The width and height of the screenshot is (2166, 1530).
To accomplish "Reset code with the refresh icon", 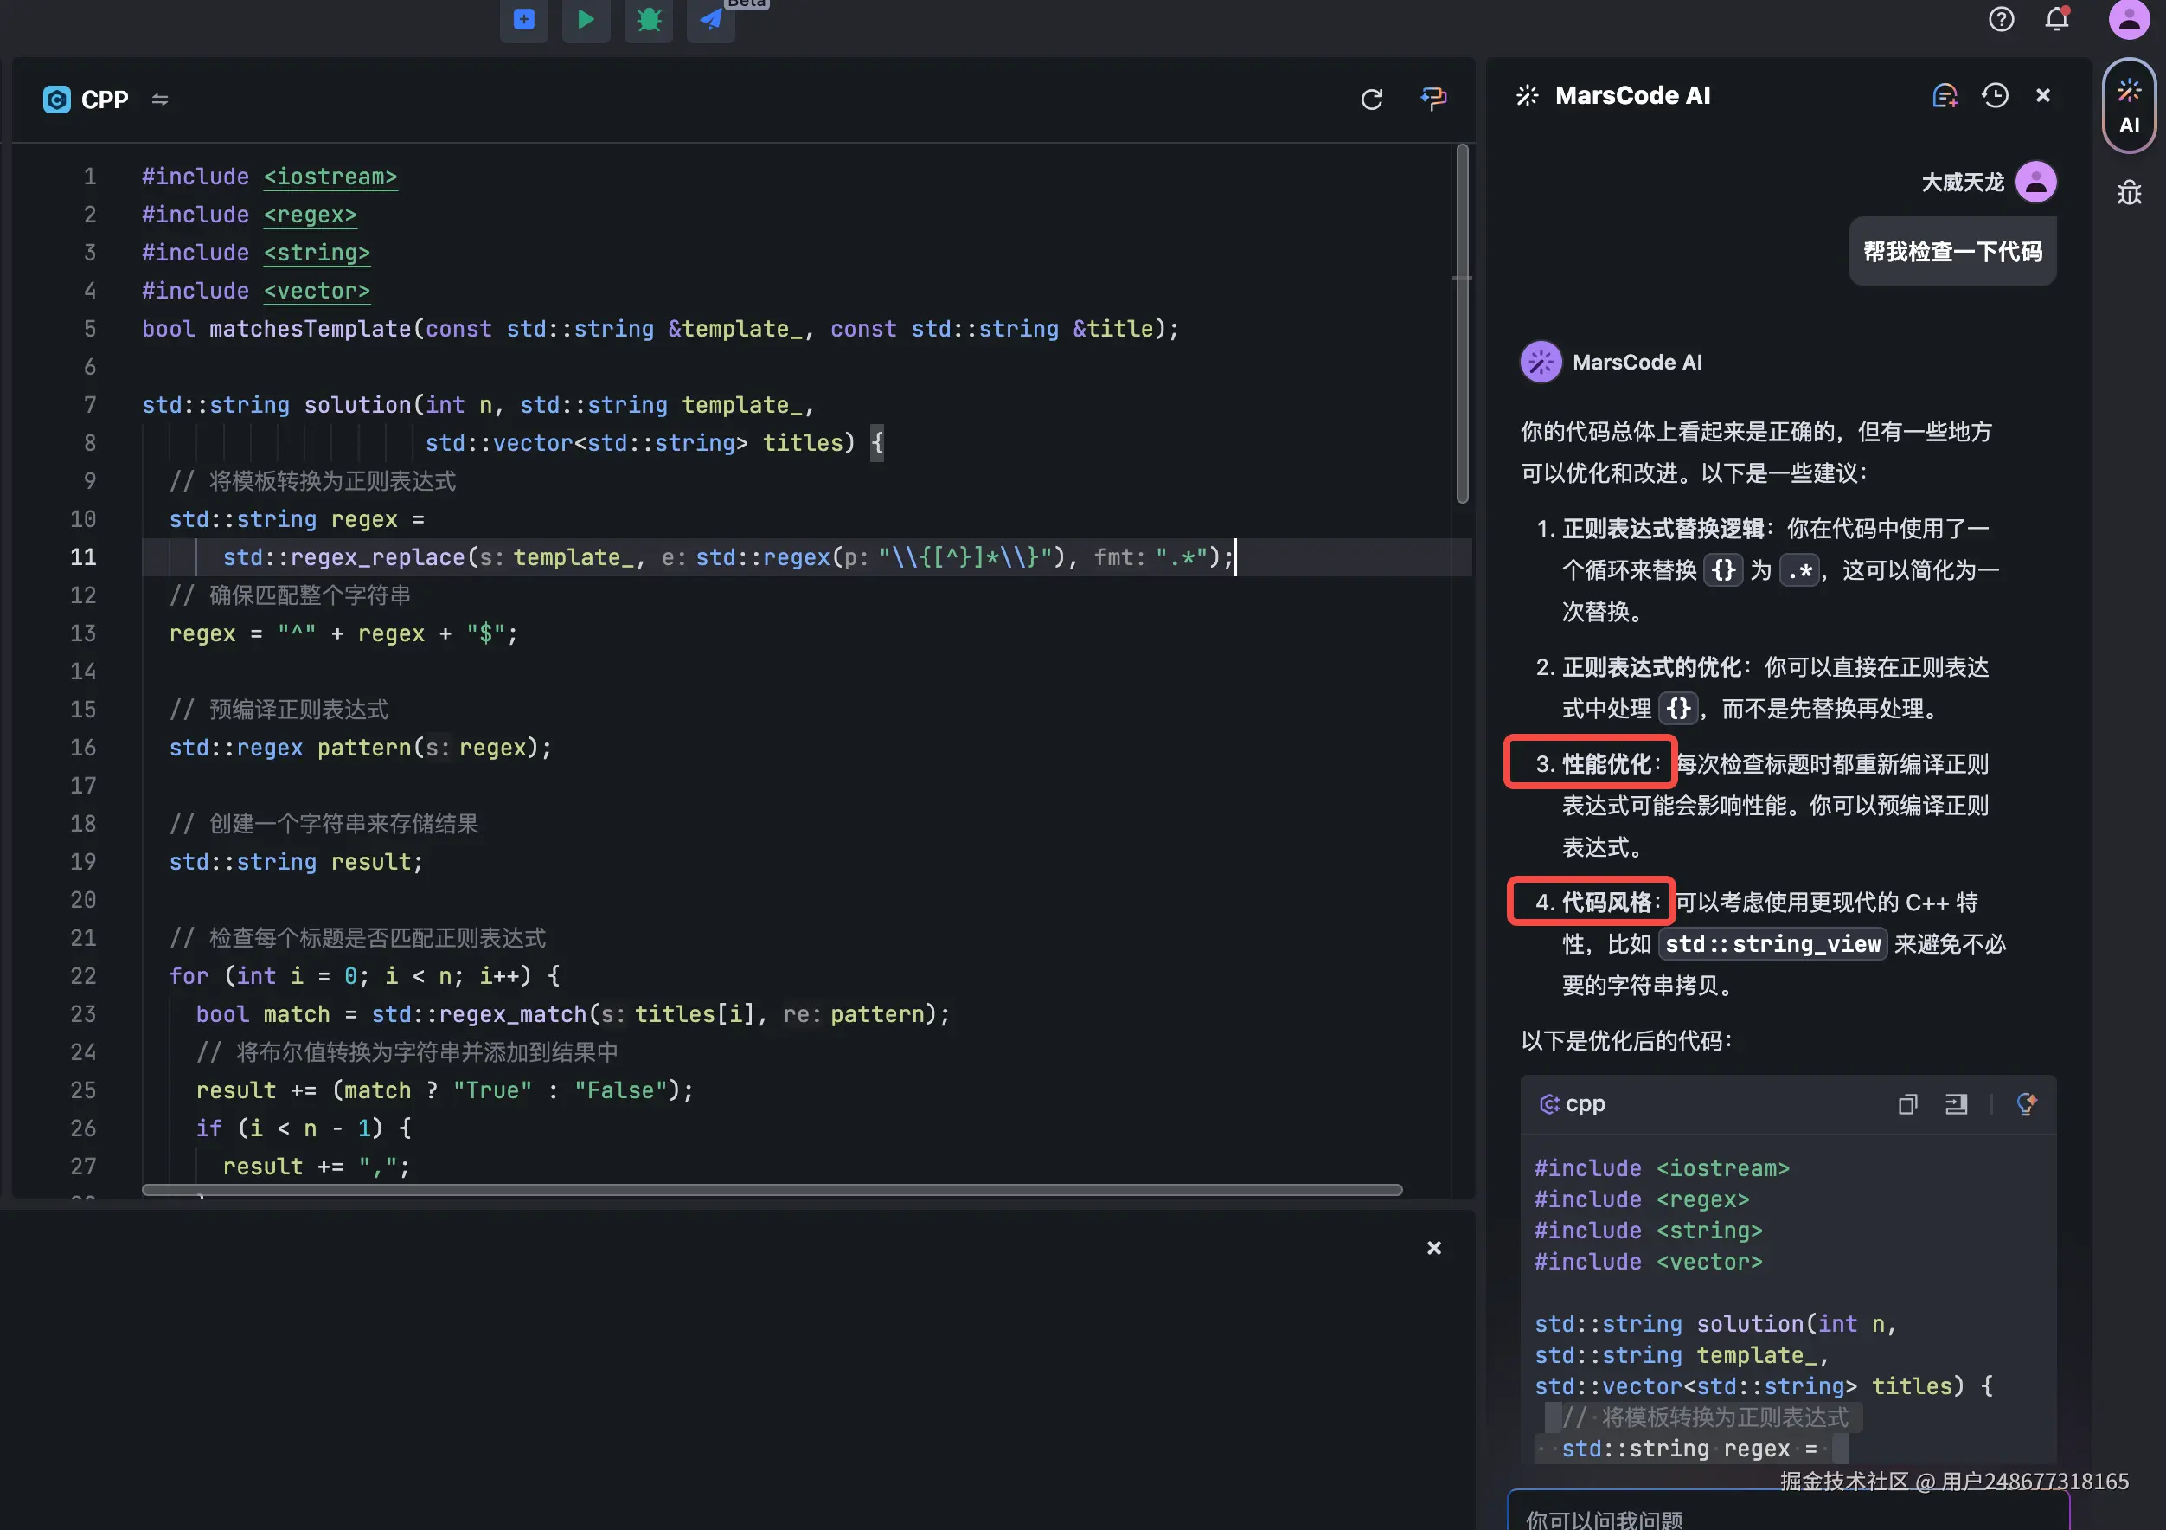I will coord(1371,100).
